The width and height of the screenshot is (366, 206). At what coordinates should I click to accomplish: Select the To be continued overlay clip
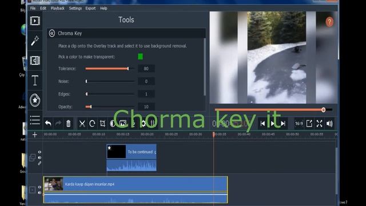click(x=132, y=152)
